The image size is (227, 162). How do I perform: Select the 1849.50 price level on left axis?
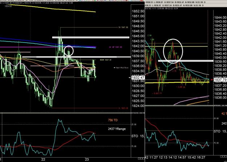138,21
